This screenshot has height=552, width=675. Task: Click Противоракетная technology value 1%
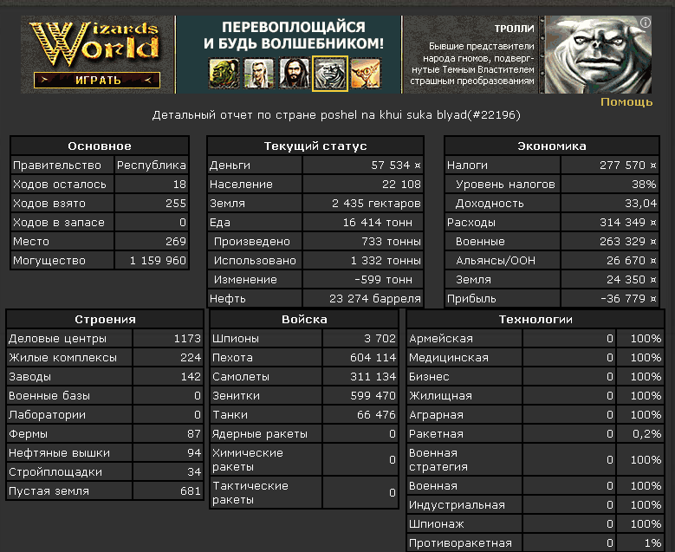click(653, 543)
